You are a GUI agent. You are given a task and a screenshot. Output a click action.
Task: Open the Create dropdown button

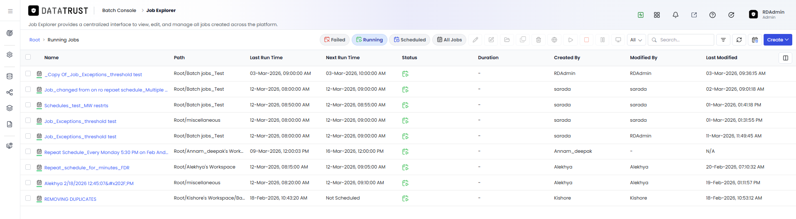(778, 40)
